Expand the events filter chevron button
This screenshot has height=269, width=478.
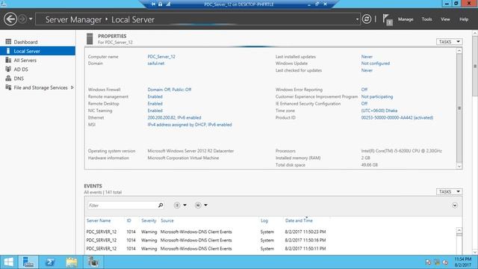click(x=455, y=205)
